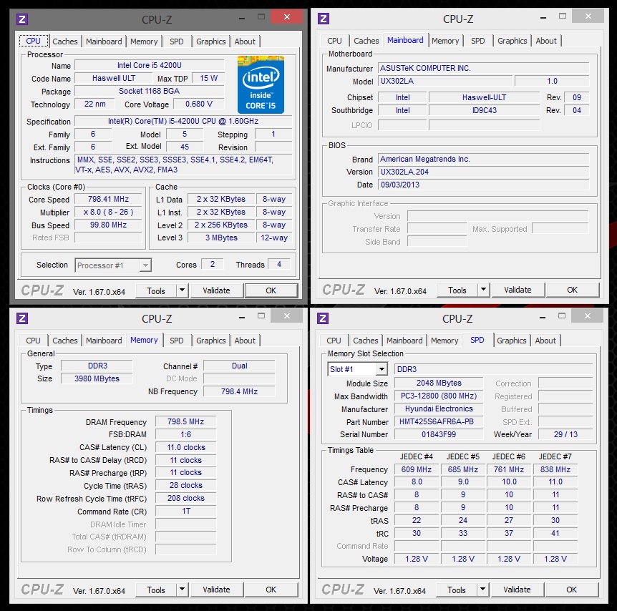Click Validate button in SPD window
Viewport: 617px width, 611px height.
[517, 590]
